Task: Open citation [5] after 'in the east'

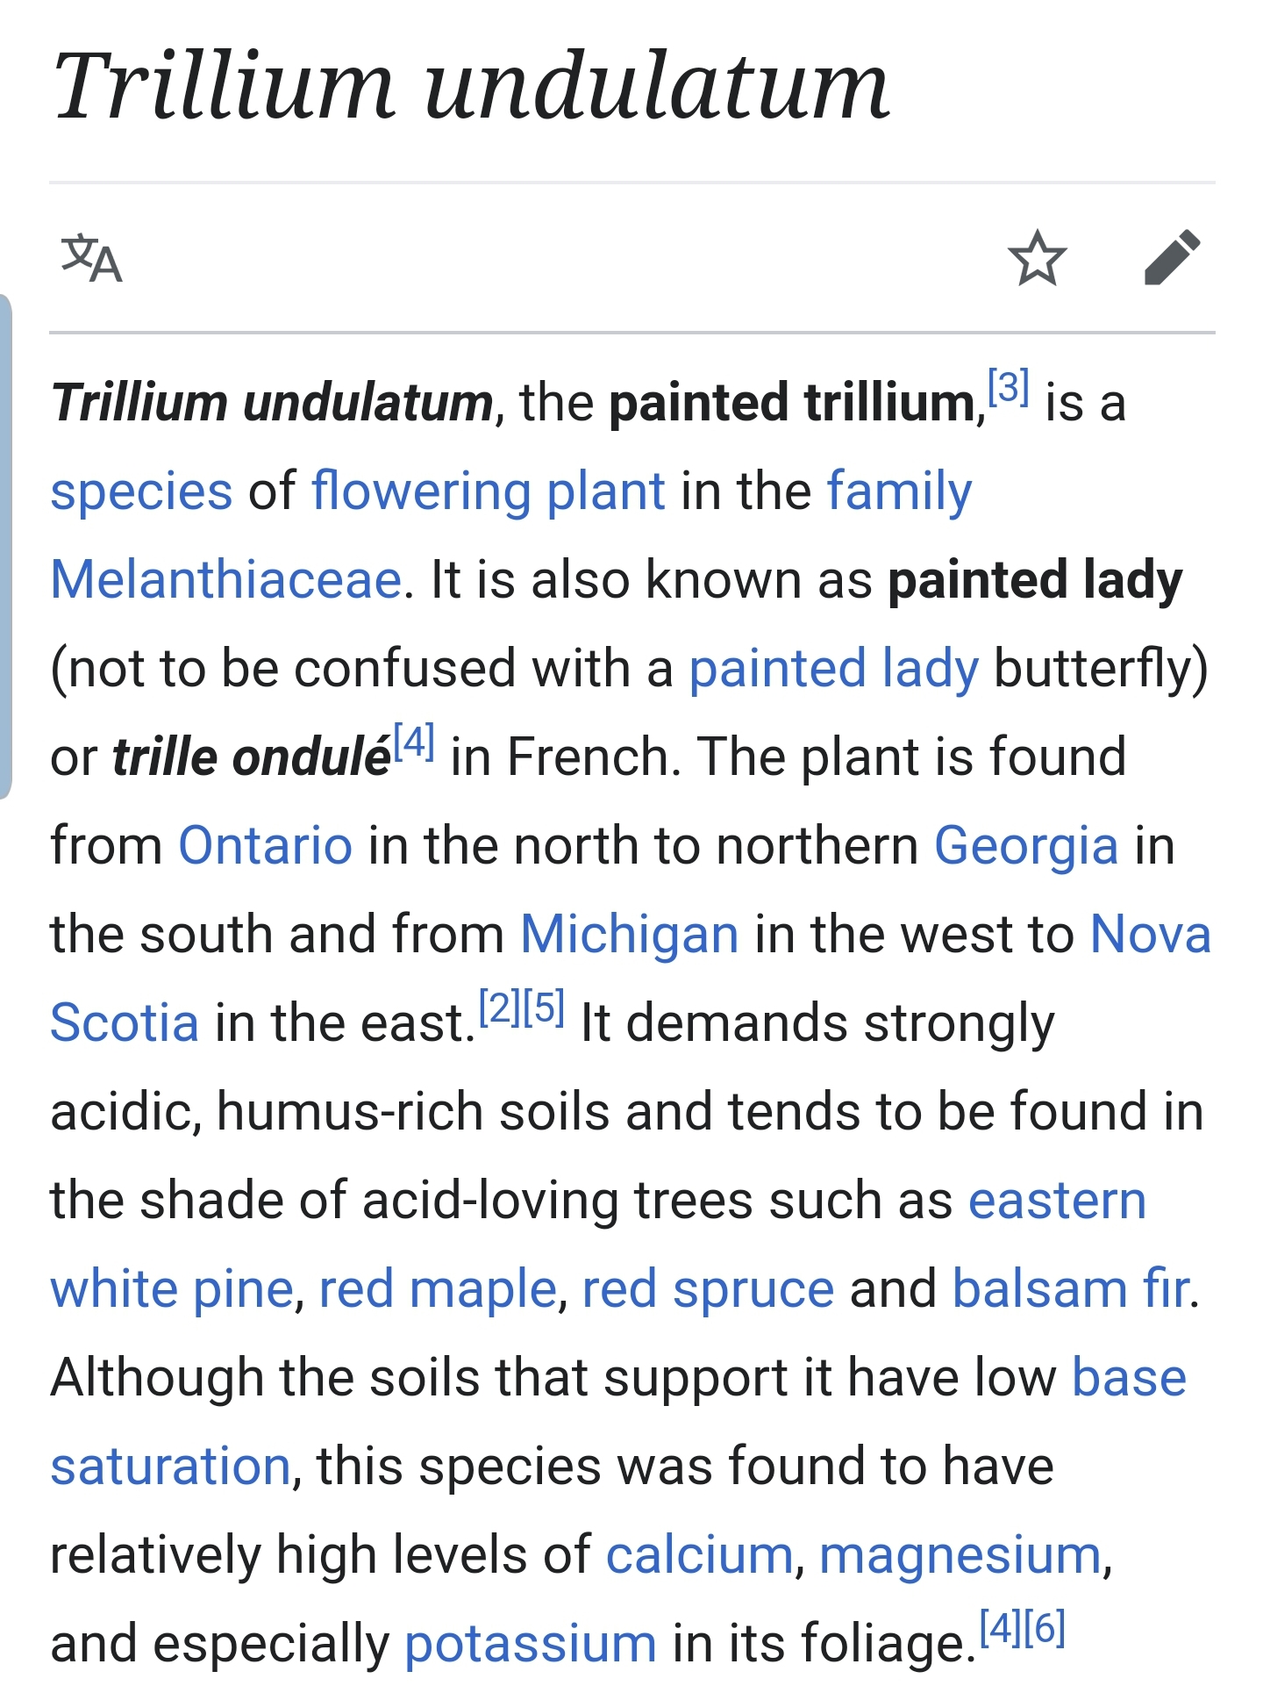Action: [x=544, y=1008]
